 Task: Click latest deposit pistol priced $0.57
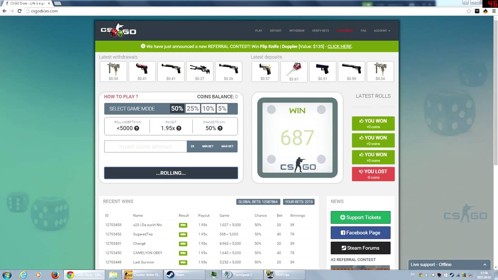click(x=265, y=72)
